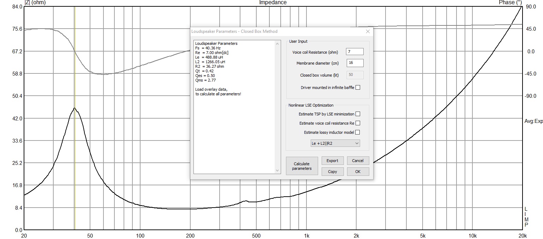Click the results scrollbar down arrow
This screenshot has width=543, height=239.
[x=277, y=171]
